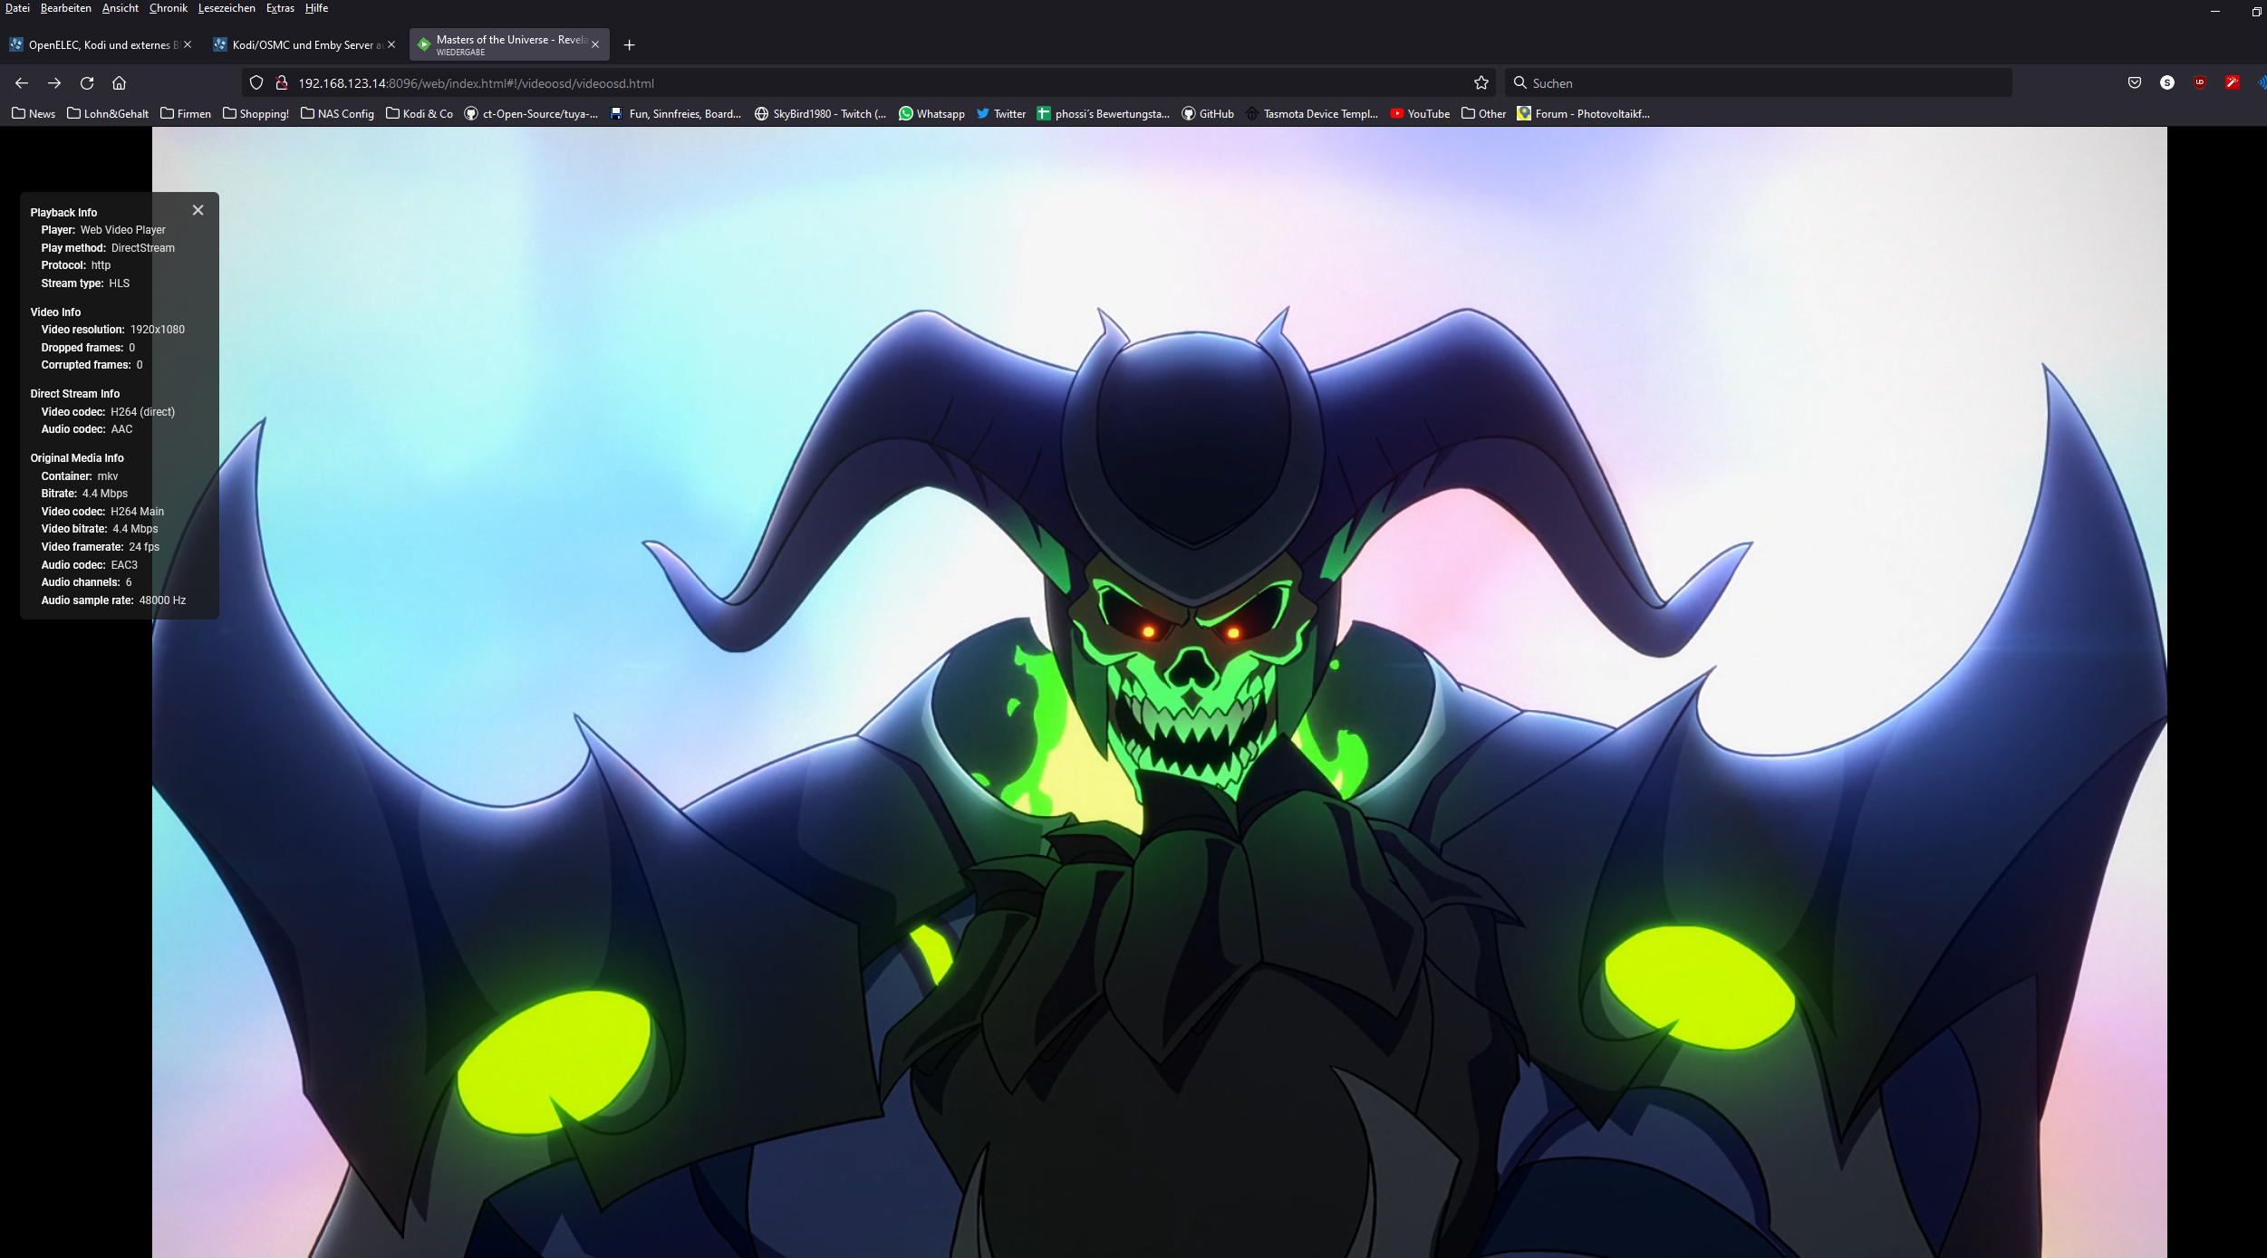This screenshot has width=2267, height=1258.
Task: Open the Bearbeiten menu
Action: click(65, 8)
